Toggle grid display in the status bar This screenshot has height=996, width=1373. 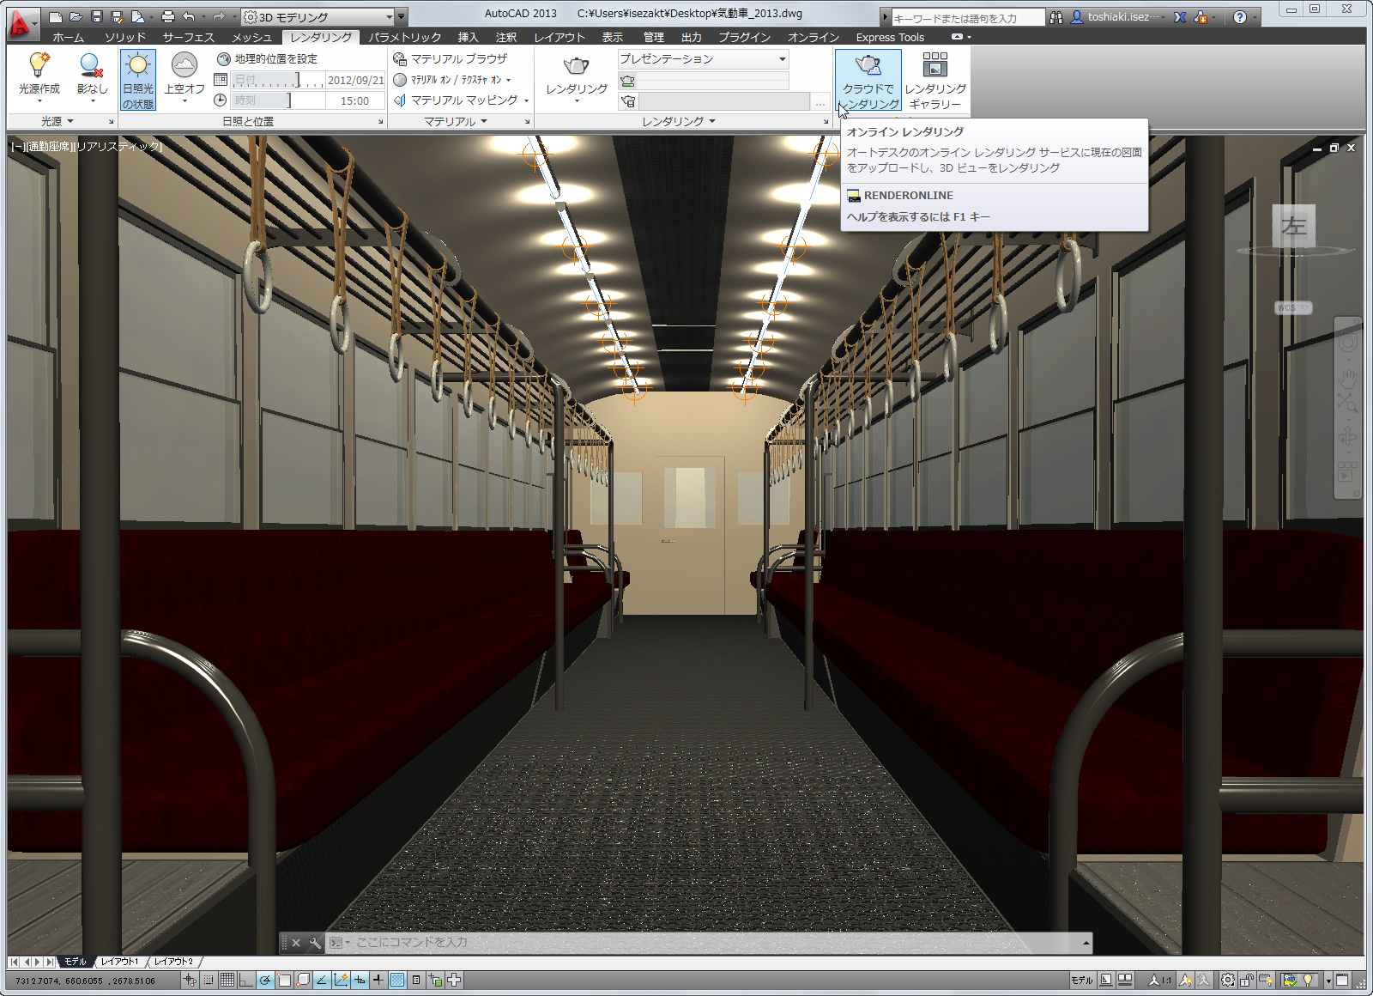coord(227,980)
